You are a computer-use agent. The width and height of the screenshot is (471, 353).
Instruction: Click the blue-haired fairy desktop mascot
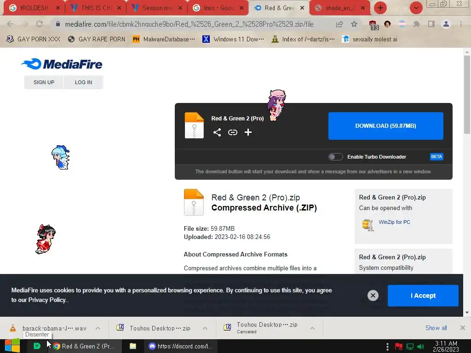tap(60, 157)
